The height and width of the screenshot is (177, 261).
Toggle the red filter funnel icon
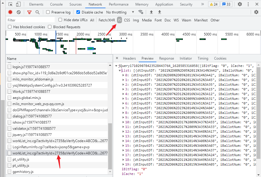pos(29,12)
